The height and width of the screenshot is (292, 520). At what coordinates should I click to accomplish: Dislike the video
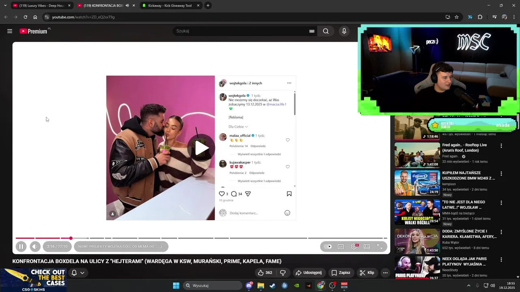click(x=283, y=273)
